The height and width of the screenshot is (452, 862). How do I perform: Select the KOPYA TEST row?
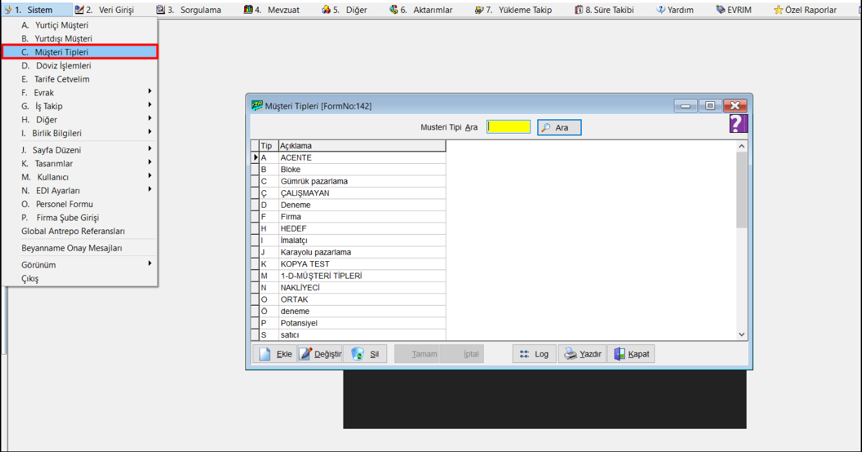(x=349, y=264)
